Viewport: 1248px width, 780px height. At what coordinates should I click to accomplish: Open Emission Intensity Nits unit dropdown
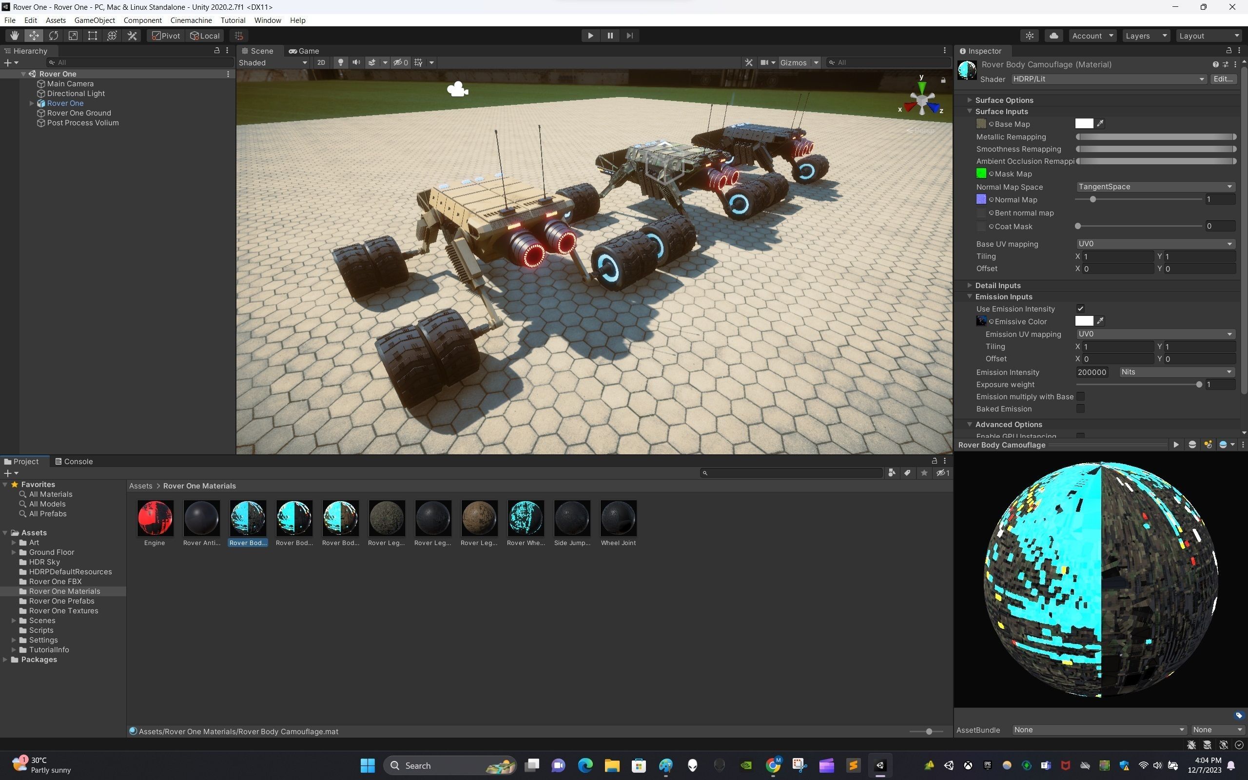pyautogui.click(x=1176, y=372)
